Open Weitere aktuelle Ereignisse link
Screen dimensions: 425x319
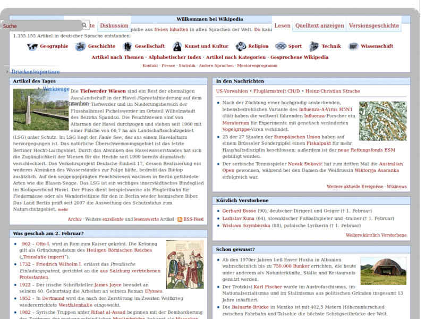tap(355, 187)
